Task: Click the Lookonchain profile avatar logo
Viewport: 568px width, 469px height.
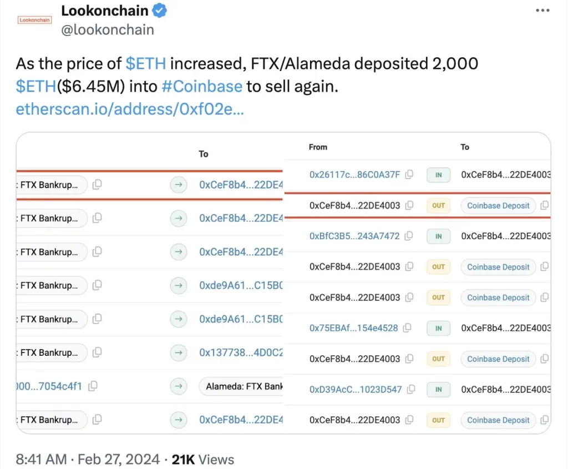Action: coord(34,20)
